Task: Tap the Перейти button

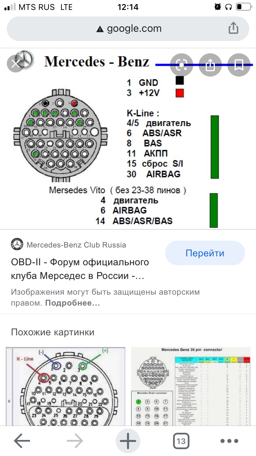Action: 204,253
